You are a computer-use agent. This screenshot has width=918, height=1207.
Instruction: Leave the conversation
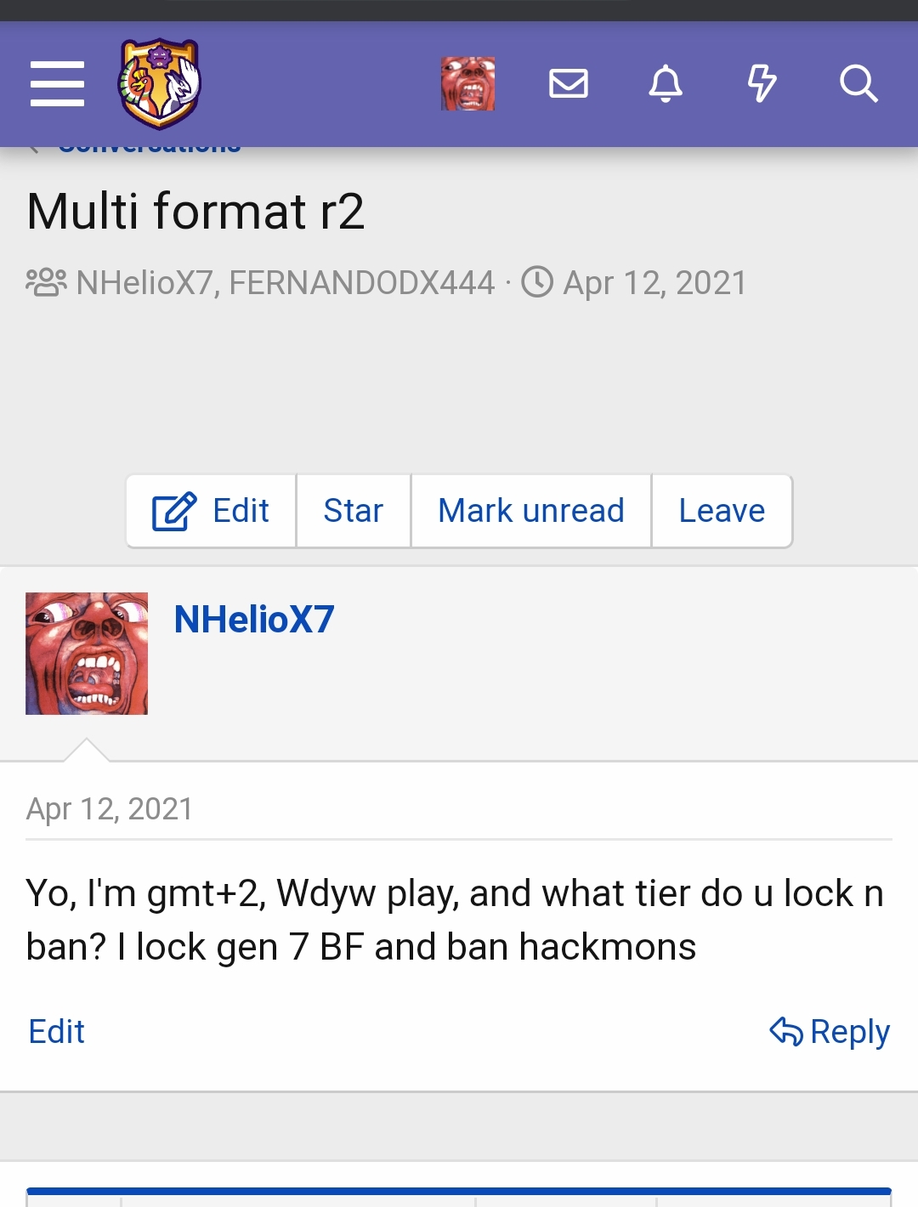pos(722,511)
